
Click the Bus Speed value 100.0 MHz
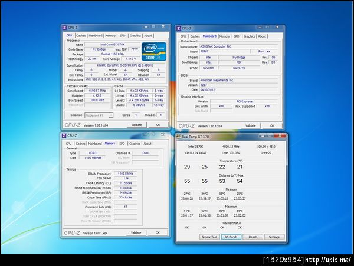point(97,100)
